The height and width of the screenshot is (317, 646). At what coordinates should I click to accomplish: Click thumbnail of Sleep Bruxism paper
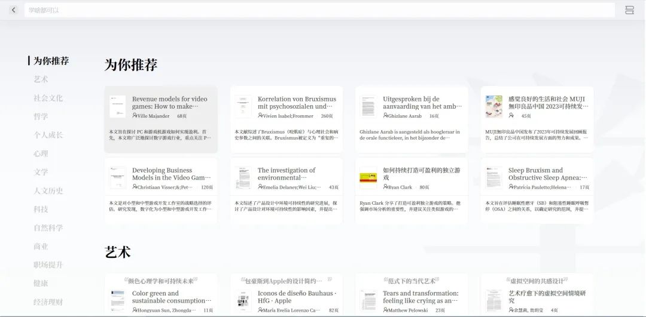(494, 178)
